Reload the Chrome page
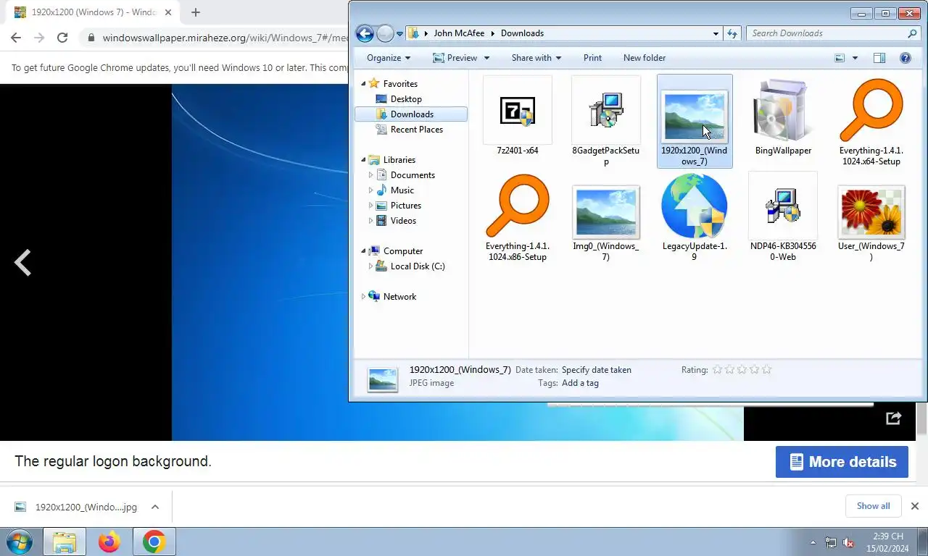 [62, 38]
